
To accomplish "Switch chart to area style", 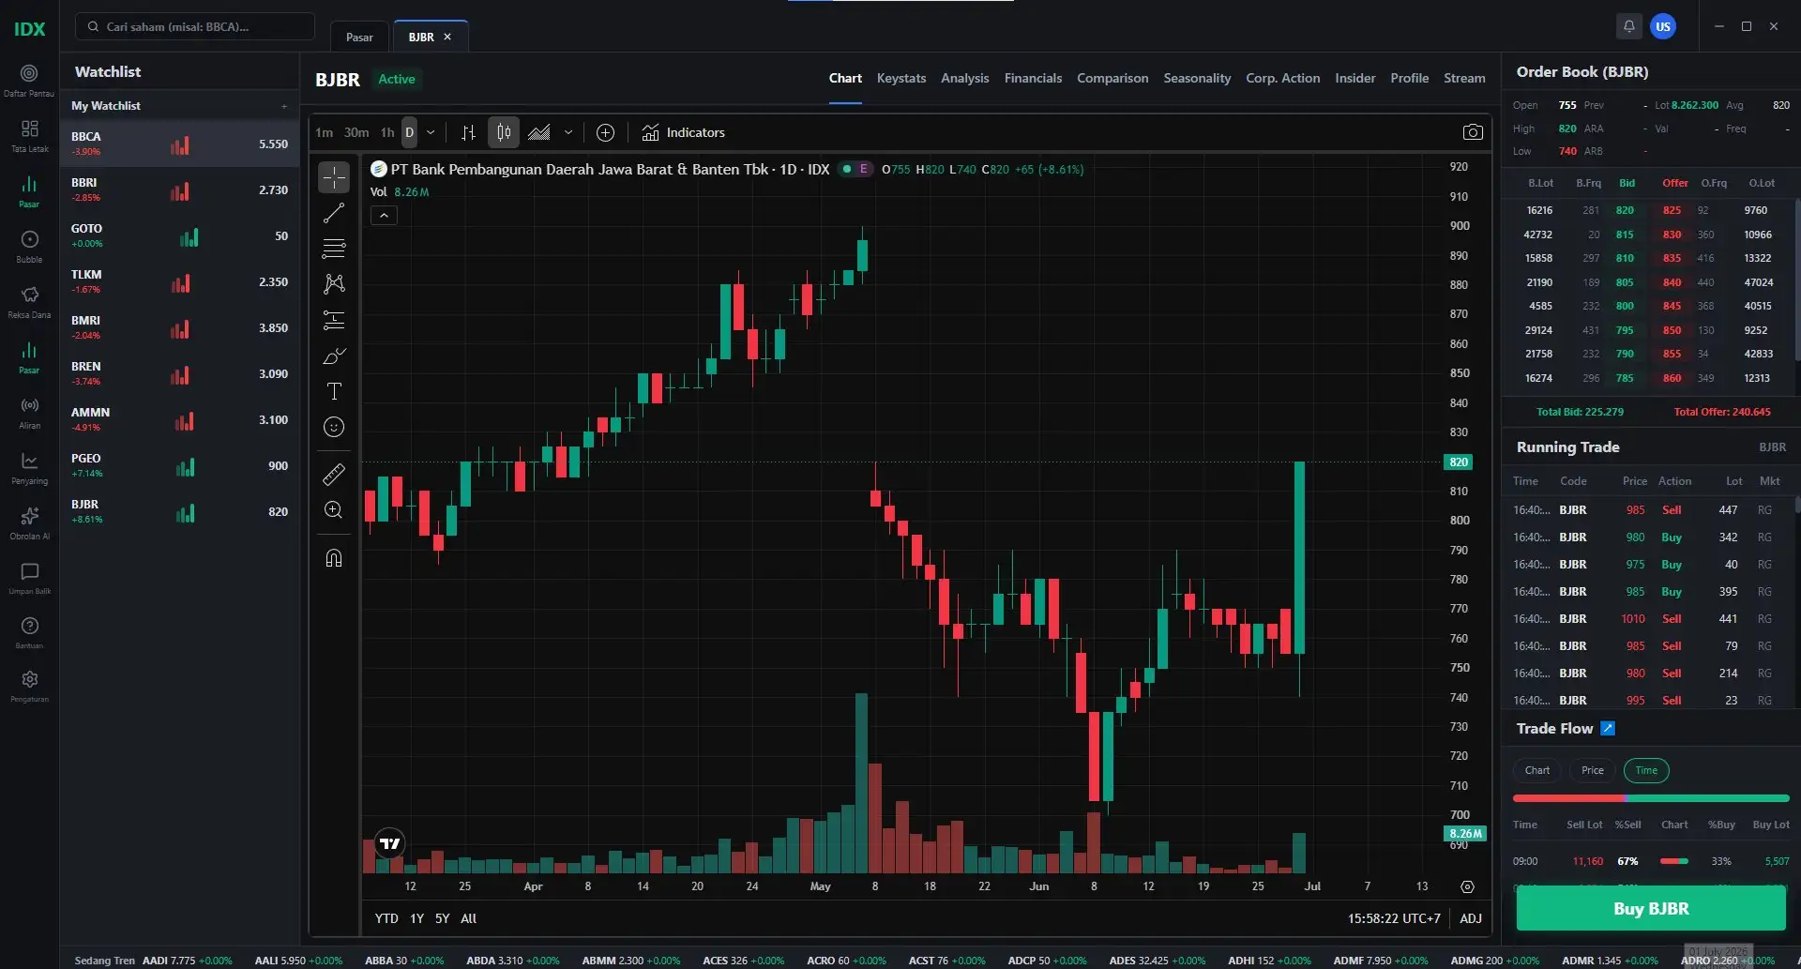I will coord(539,132).
